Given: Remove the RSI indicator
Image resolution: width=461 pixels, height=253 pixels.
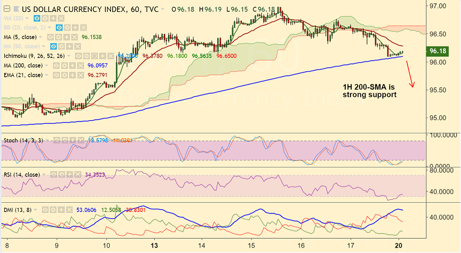Looking at the screenshot, I should (77, 175).
